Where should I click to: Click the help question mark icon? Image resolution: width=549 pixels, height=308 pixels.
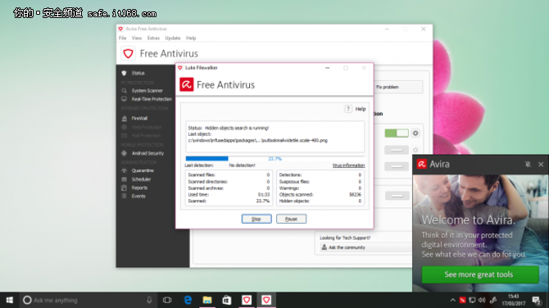point(348,109)
